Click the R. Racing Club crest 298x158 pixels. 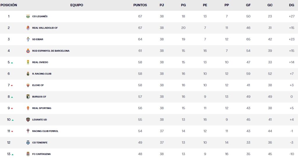coord(28,74)
